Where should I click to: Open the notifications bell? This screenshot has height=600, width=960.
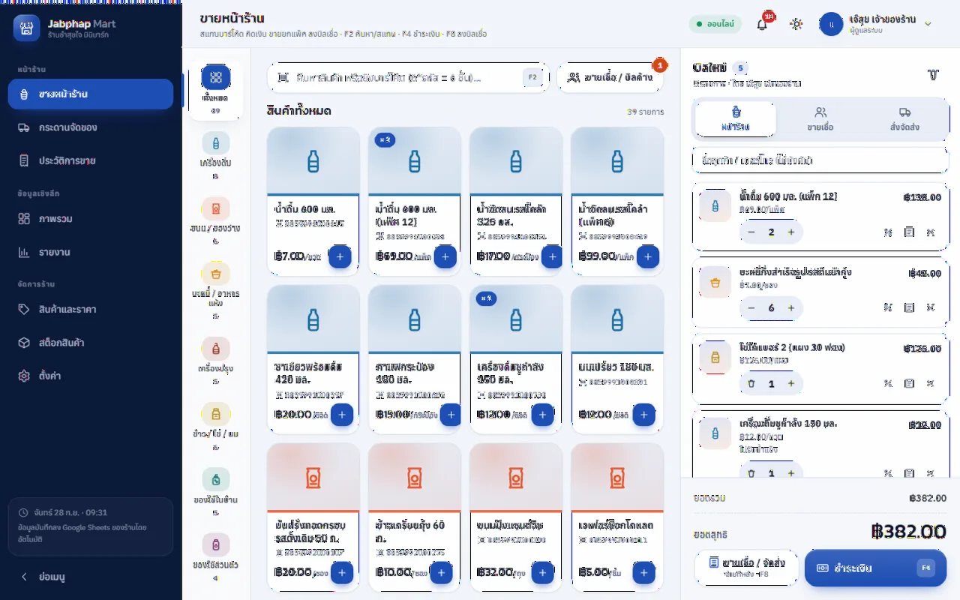762,24
